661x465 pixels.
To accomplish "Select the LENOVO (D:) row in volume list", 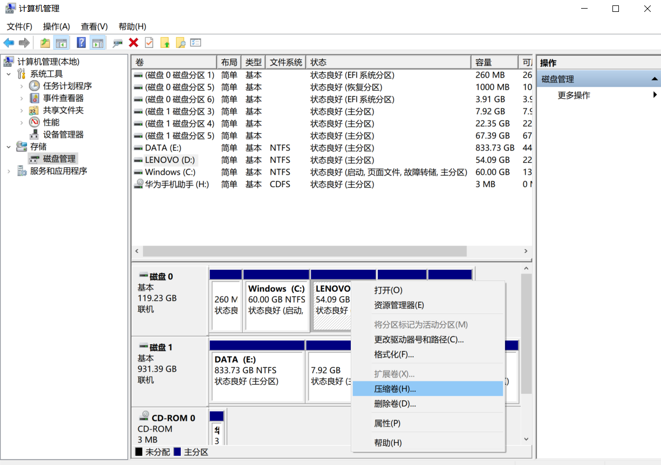I will coord(332,160).
